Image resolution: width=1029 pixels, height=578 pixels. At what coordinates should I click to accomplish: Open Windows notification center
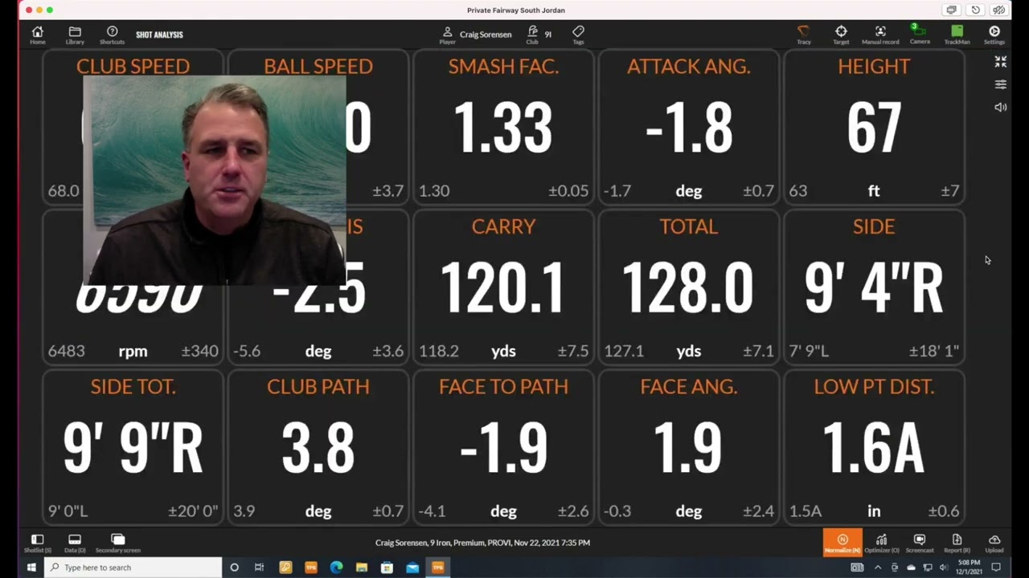click(995, 568)
